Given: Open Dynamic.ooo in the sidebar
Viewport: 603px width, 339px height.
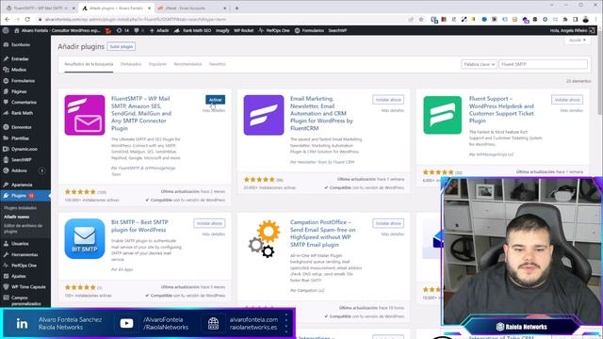Looking at the screenshot, I should point(25,149).
